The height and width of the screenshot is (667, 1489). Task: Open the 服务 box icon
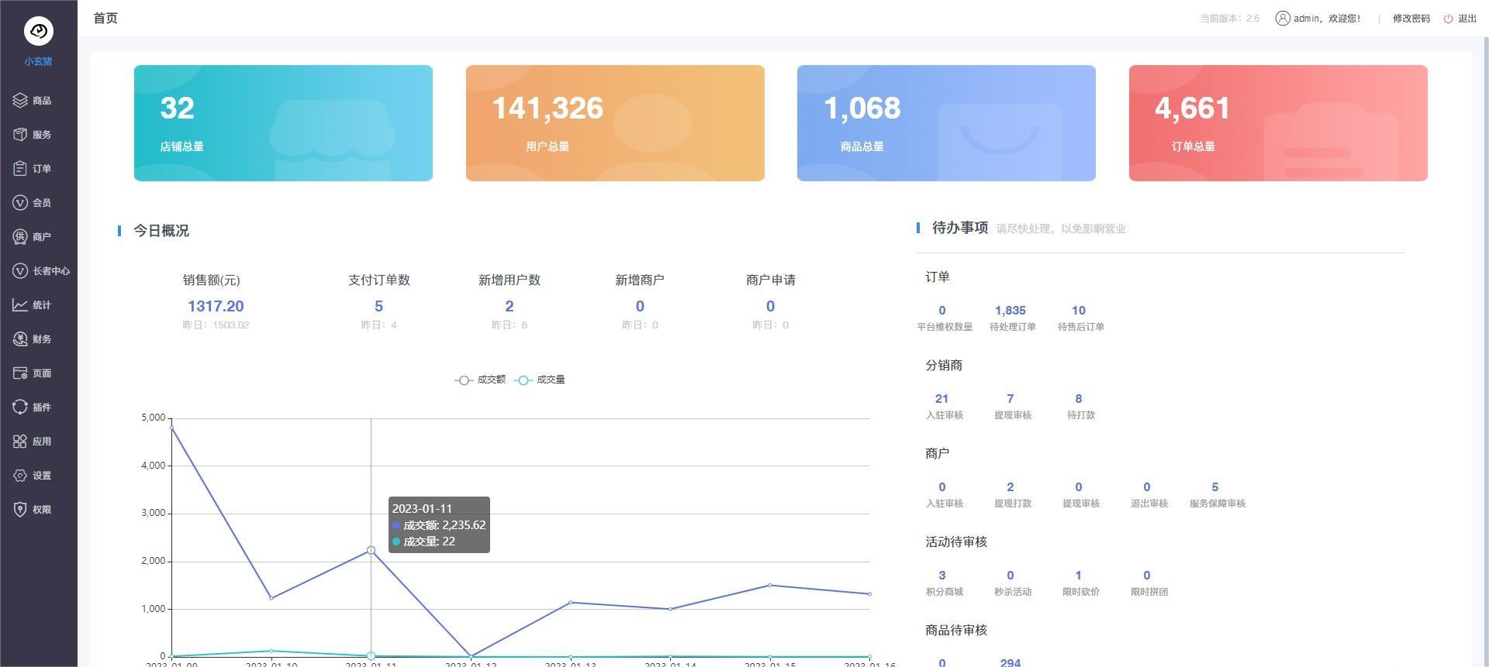(x=20, y=135)
